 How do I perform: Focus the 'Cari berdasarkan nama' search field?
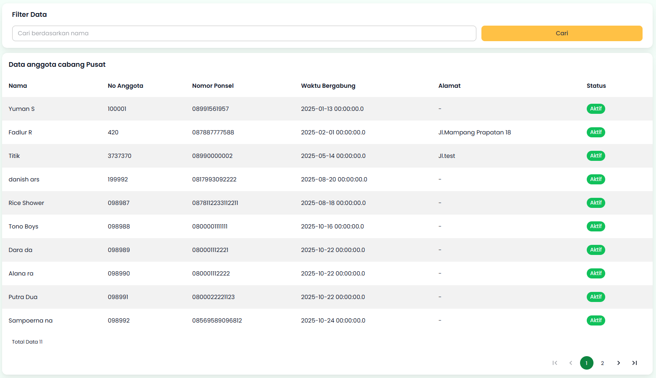(244, 33)
